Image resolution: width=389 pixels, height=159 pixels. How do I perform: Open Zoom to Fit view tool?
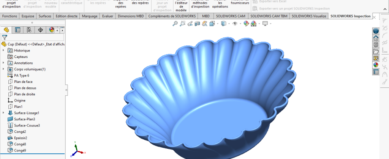tap(175, 23)
